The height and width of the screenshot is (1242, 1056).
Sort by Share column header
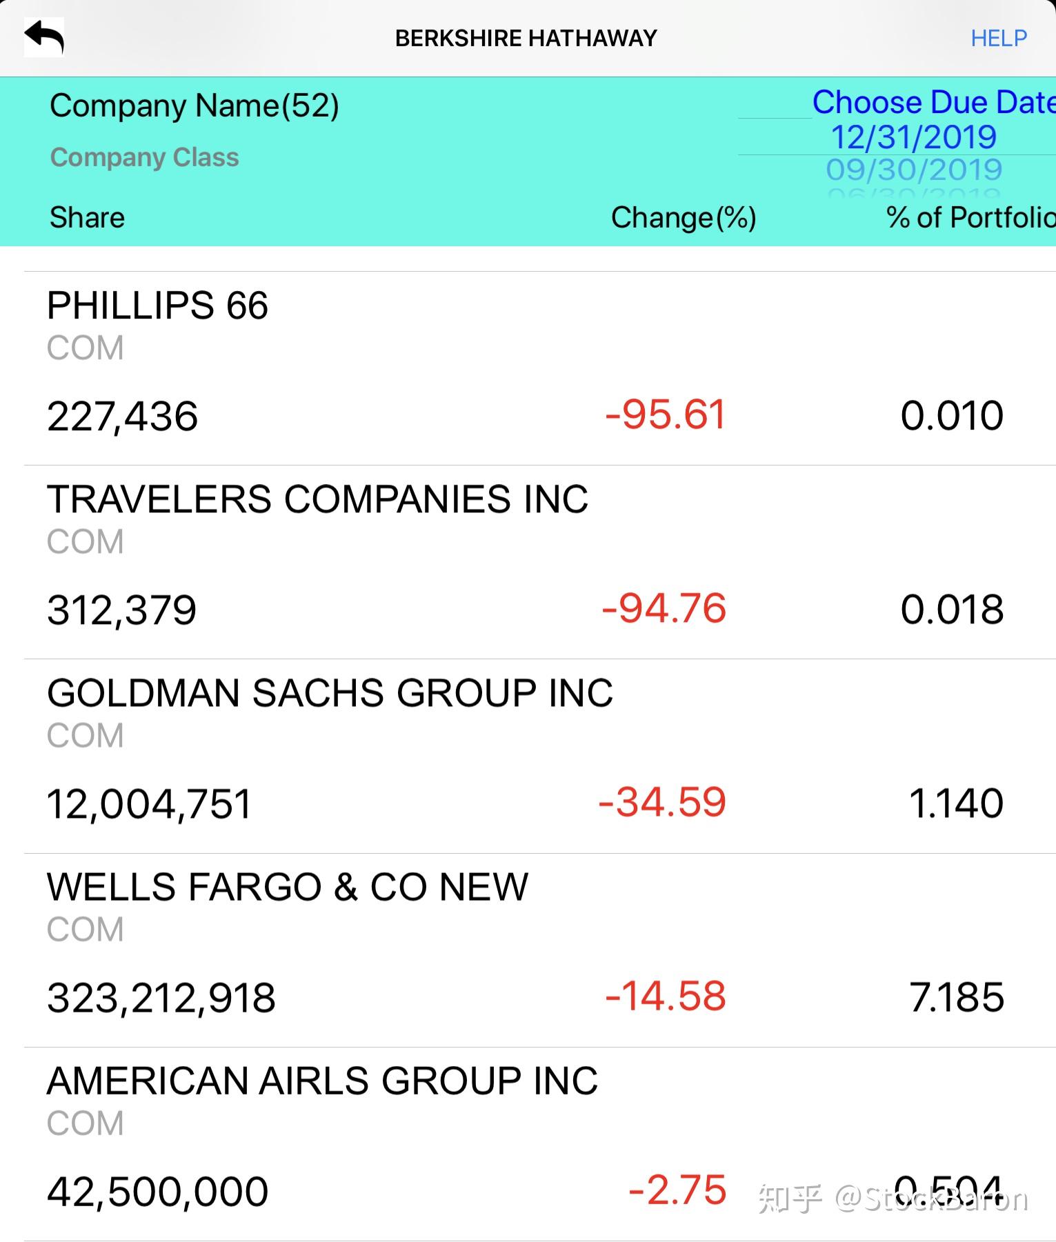point(87,217)
